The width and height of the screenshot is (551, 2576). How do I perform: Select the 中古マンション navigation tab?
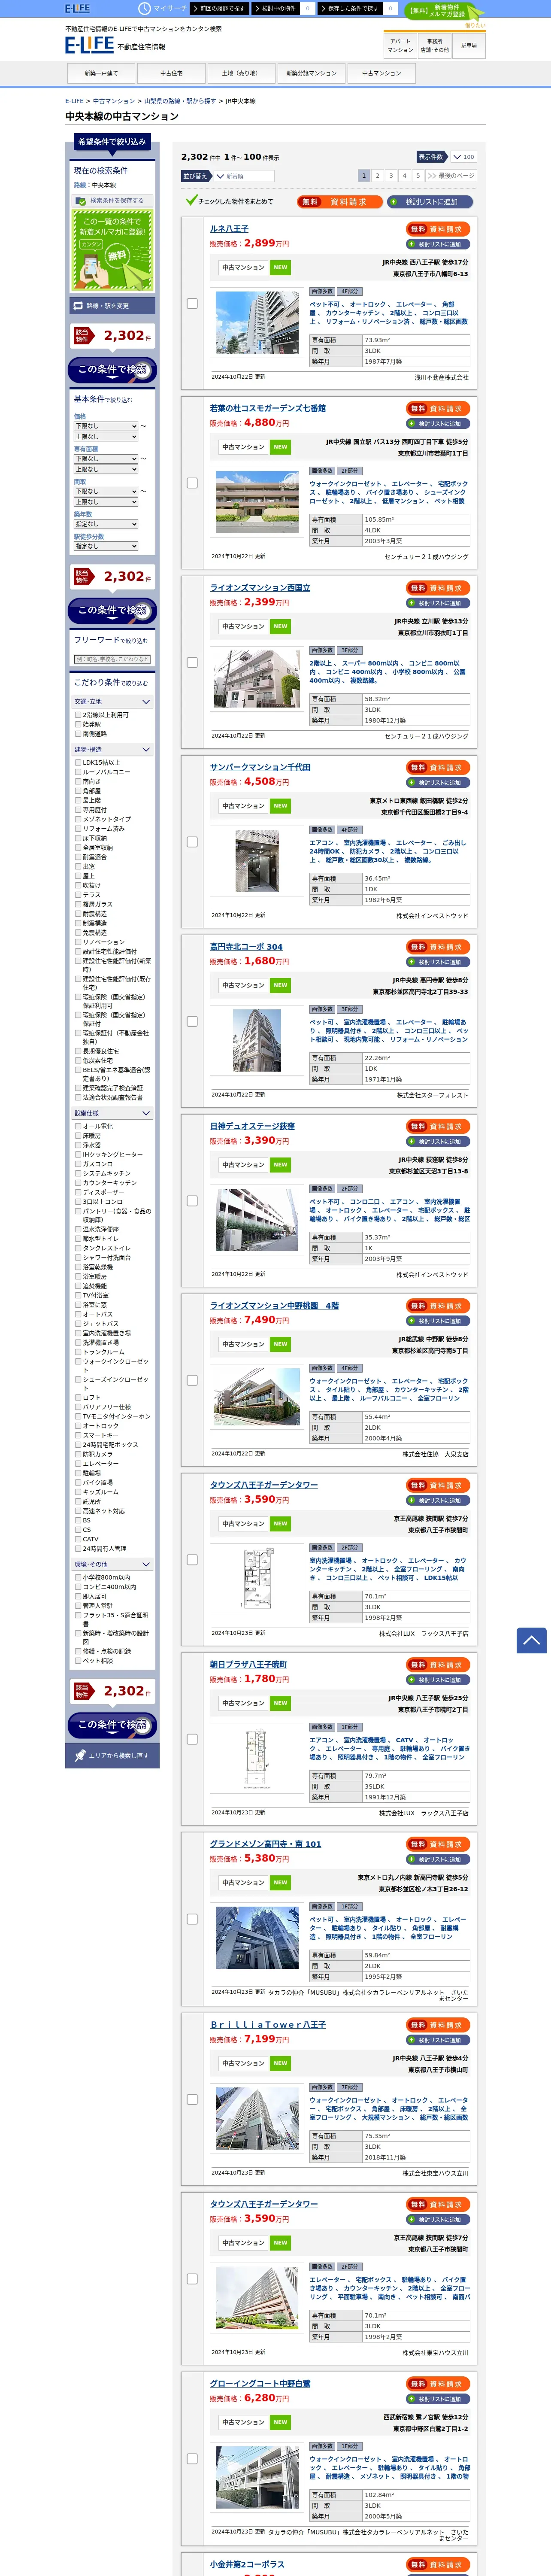pyautogui.click(x=381, y=73)
